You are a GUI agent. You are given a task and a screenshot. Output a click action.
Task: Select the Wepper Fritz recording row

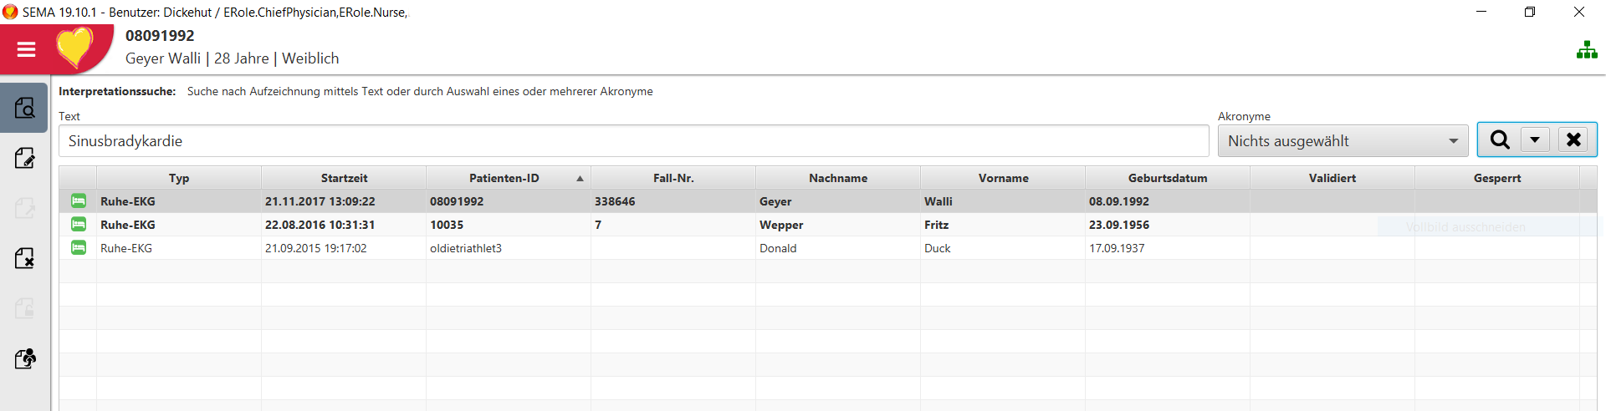tap(828, 225)
